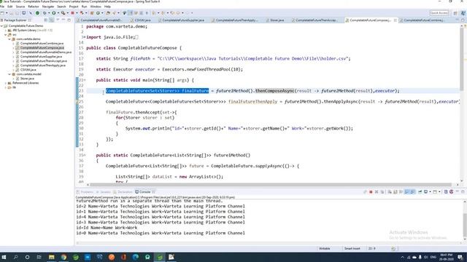467x262 pixels.
Task: Collapse main method fold at line 21
Action: [85, 80]
